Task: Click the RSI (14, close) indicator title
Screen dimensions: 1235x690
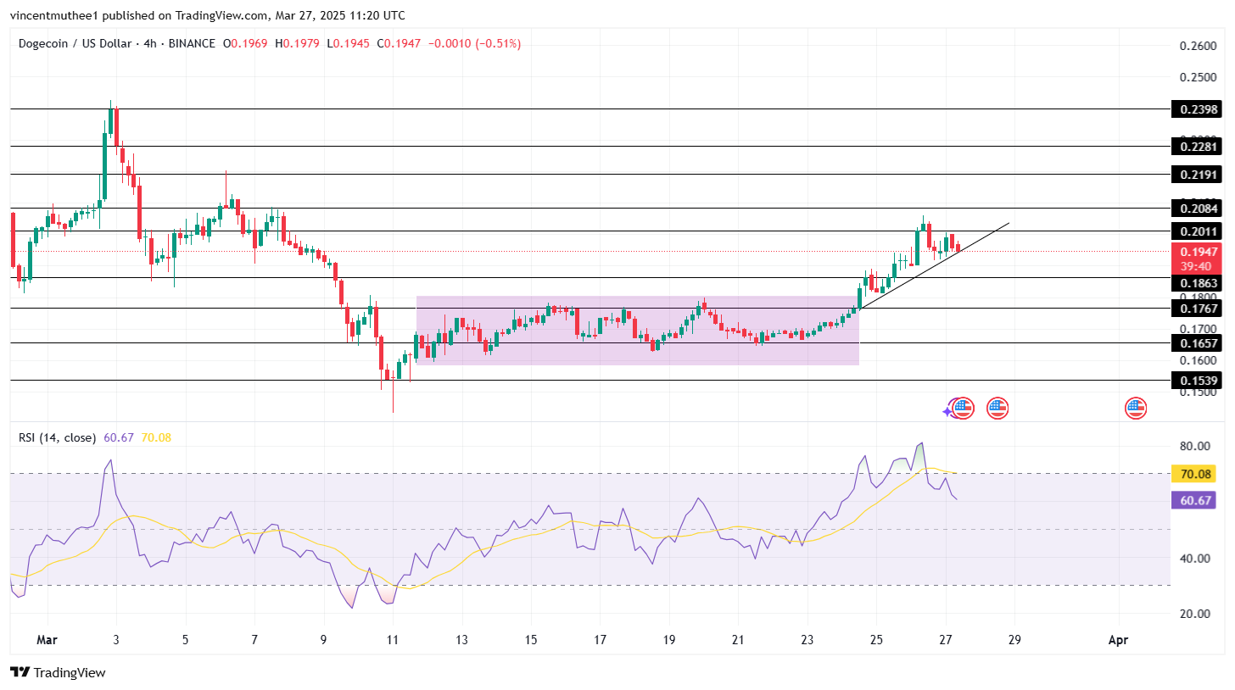Action: click(x=58, y=437)
